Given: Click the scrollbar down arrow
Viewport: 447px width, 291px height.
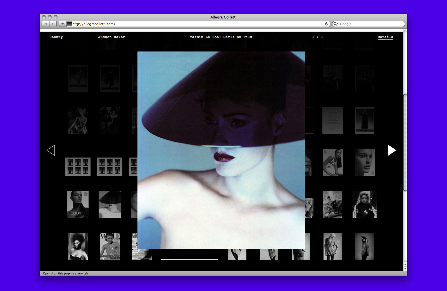Looking at the screenshot, I should pos(405,269).
